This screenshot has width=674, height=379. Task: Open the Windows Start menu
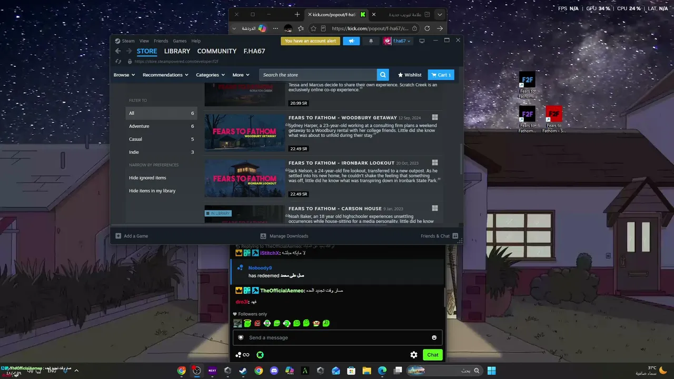[x=491, y=371]
